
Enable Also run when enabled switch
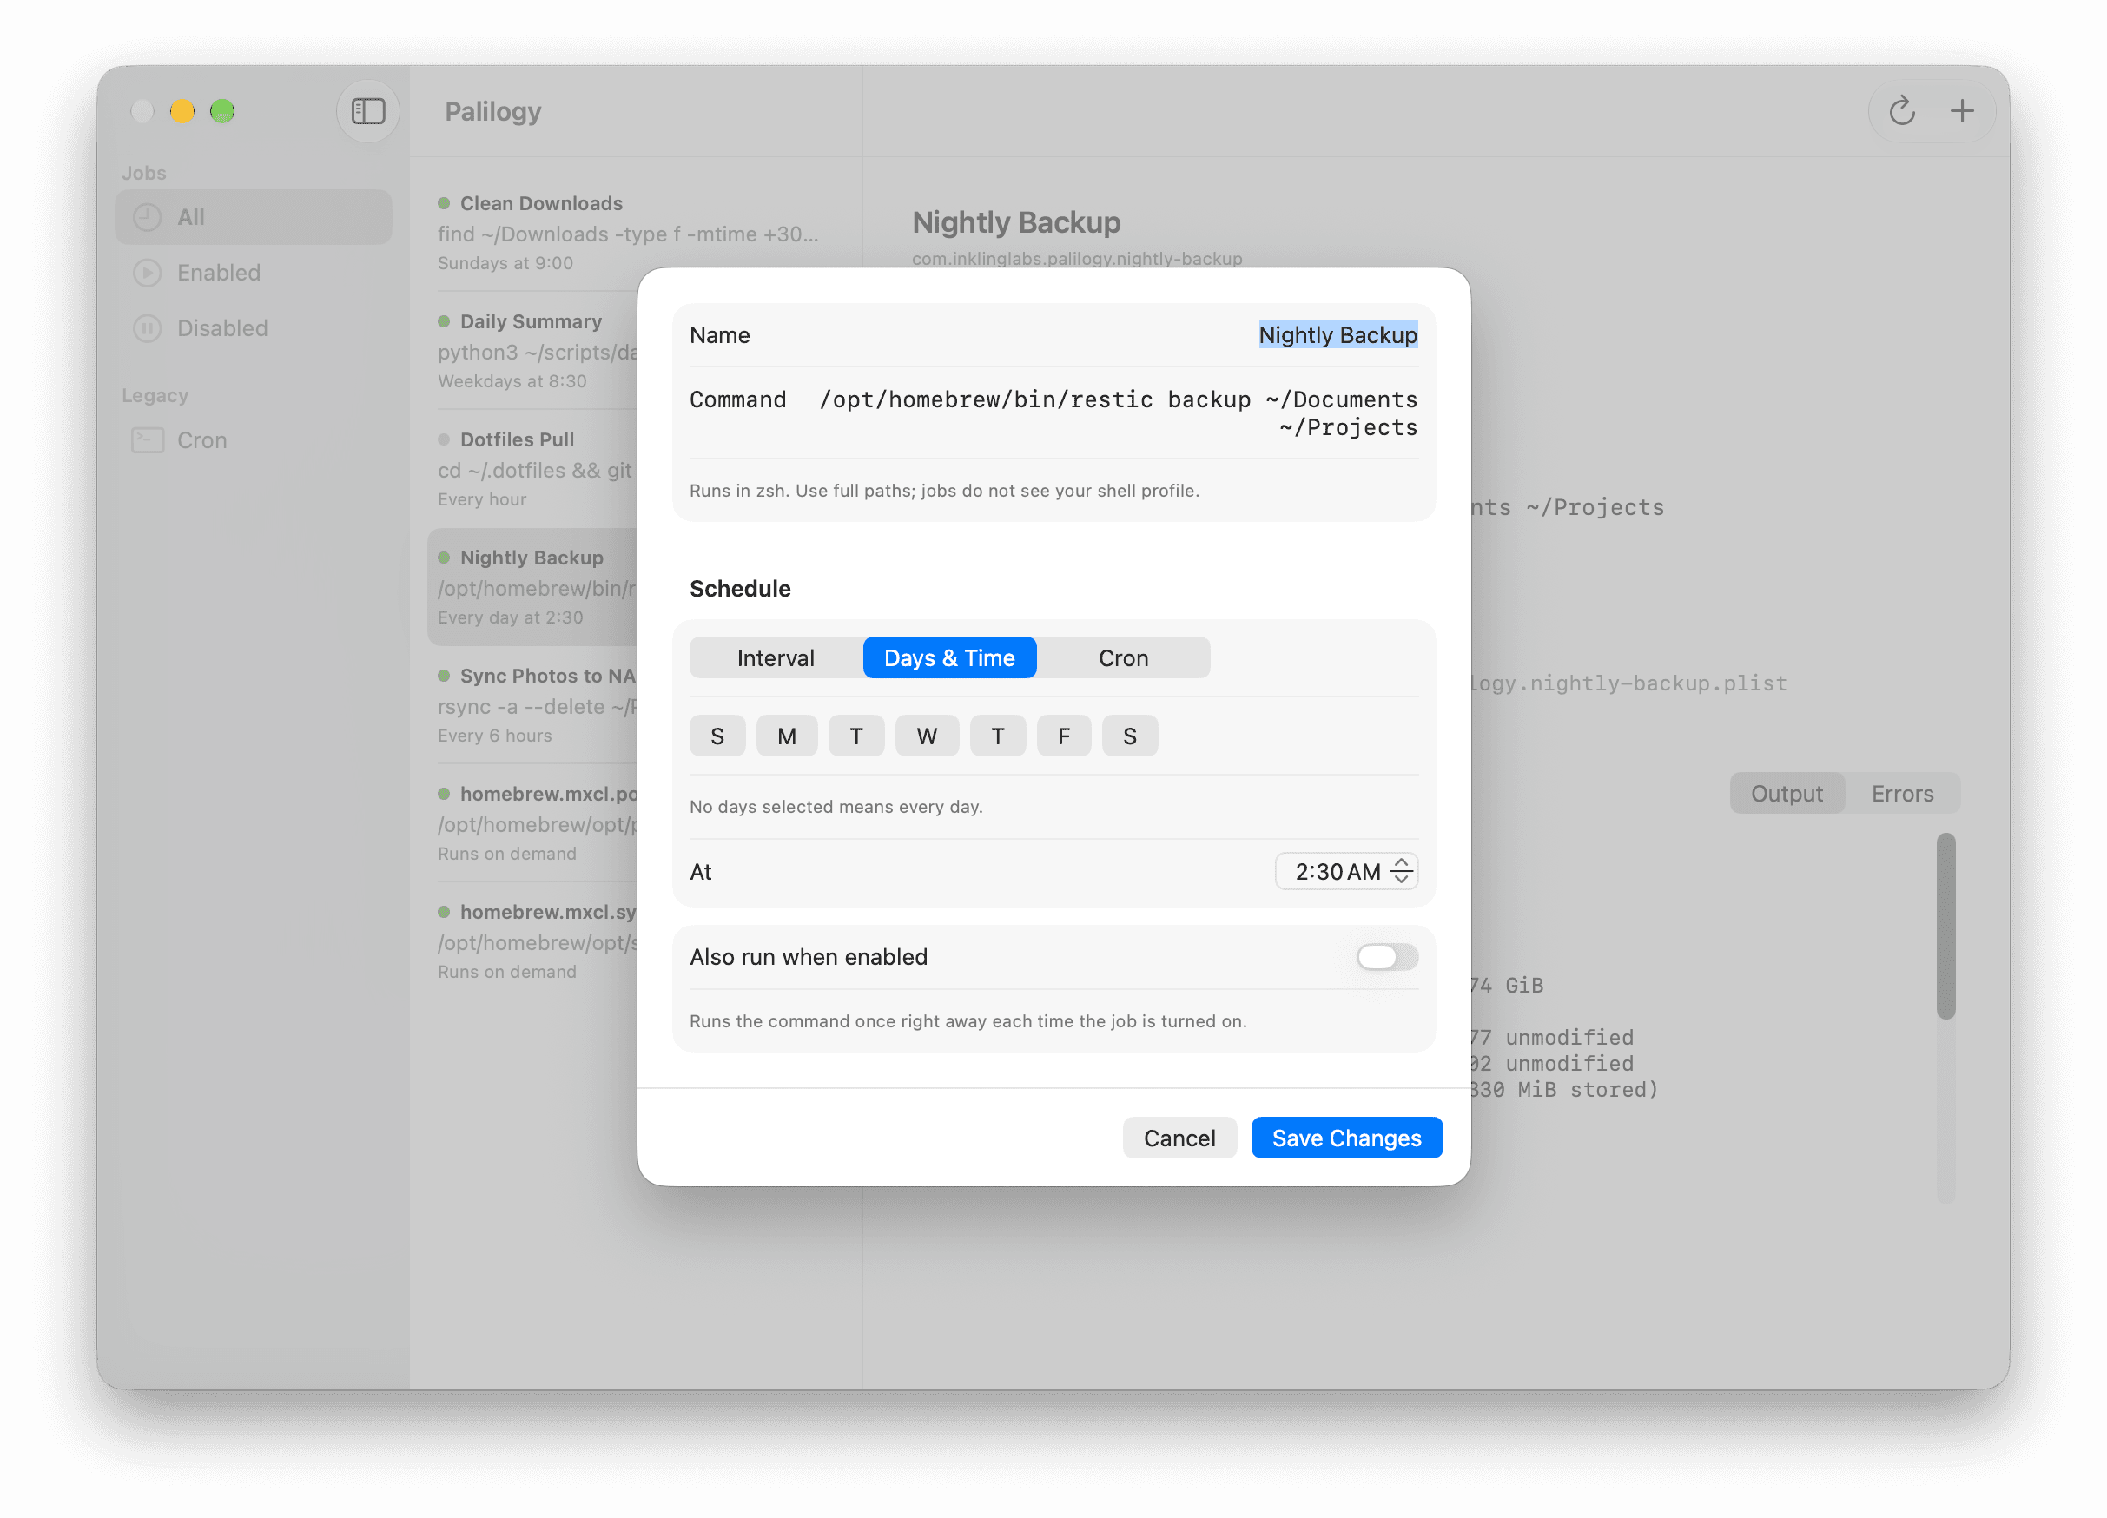tap(1387, 957)
